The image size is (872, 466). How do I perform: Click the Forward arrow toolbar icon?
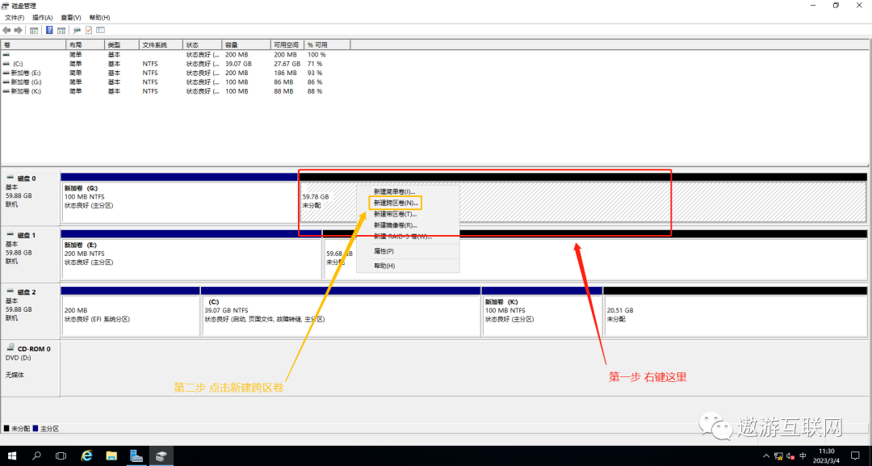(19, 30)
